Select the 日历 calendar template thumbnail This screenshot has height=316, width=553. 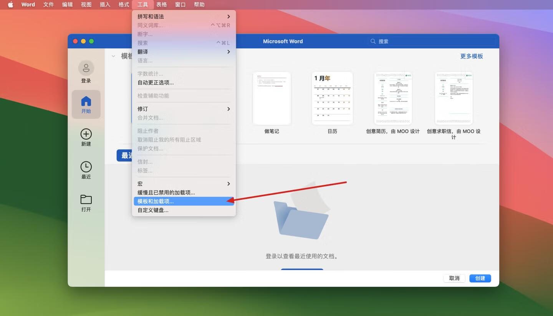pyautogui.click(x=332, y=98)
